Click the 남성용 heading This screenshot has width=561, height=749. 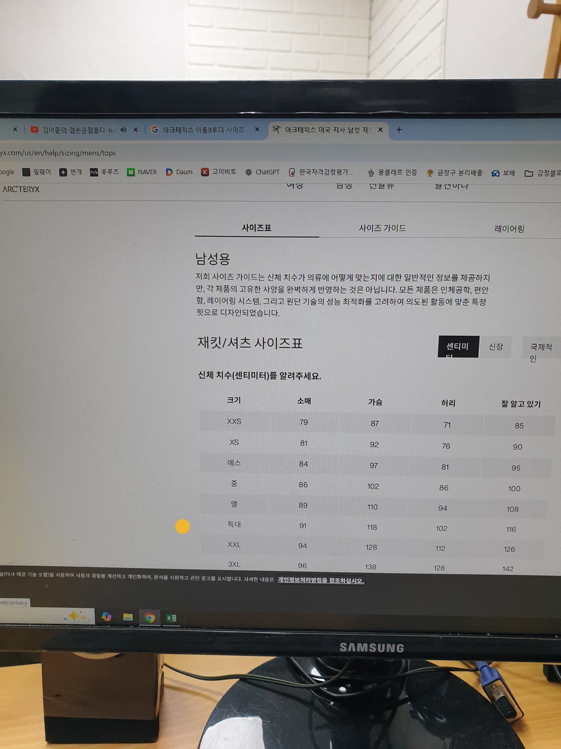(x=212, y=259)
